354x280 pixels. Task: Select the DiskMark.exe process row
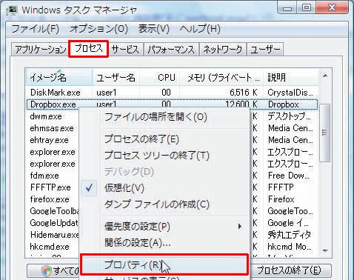point(172,93)
